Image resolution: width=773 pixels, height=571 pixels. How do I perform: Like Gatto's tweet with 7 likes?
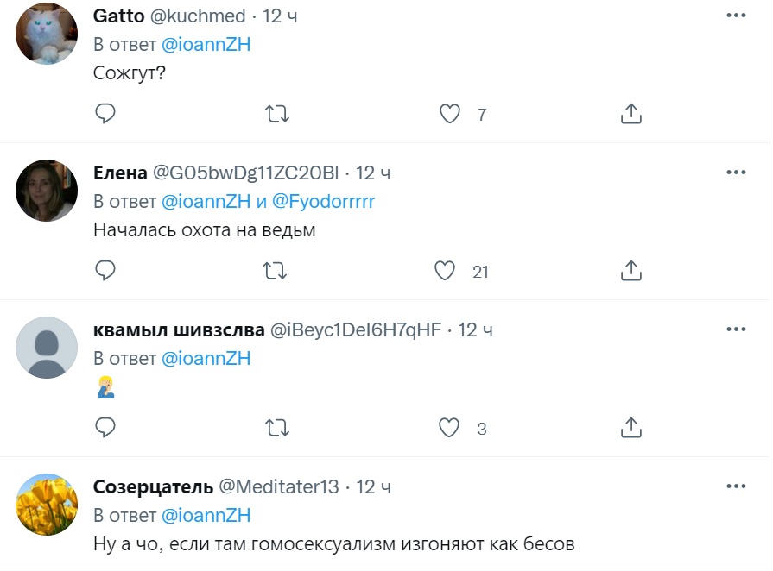449,113
